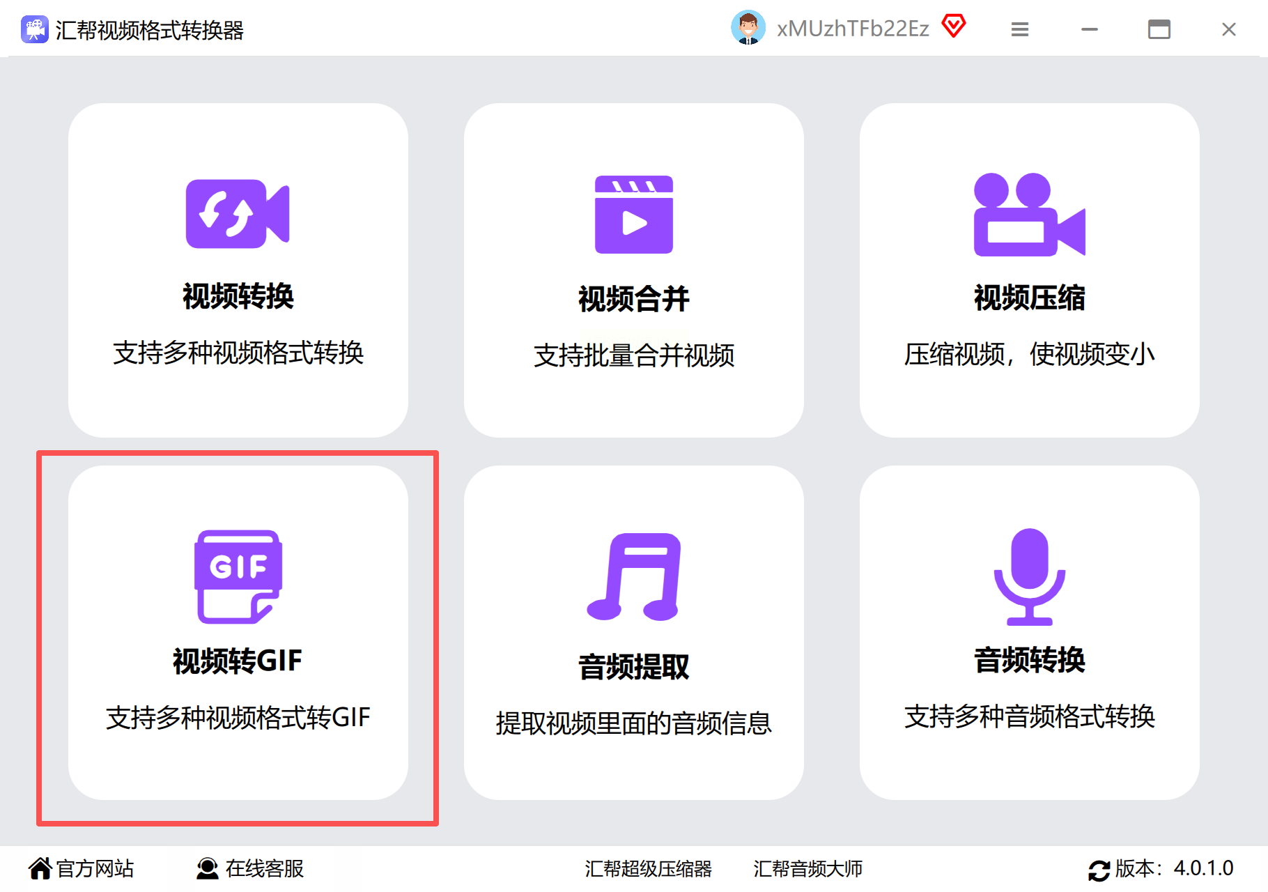Screen dimensions: 1268x892
Task: Open 视频压缩 card title
Action: click(1030, 298)
